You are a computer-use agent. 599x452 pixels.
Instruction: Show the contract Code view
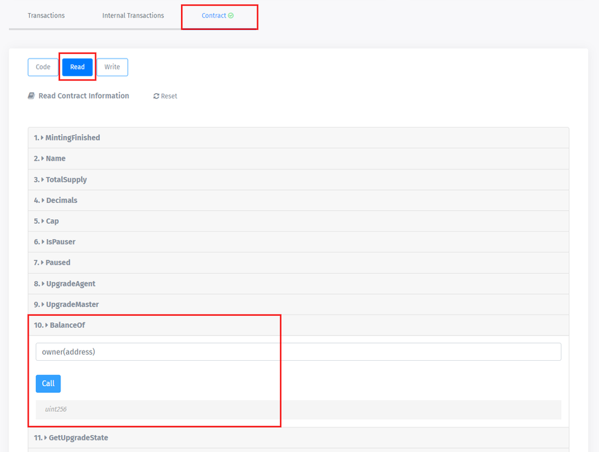tap(43, 67)
